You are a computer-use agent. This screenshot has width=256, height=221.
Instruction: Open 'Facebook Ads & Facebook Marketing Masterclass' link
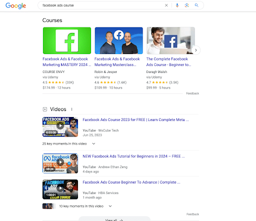coord(117,62)
